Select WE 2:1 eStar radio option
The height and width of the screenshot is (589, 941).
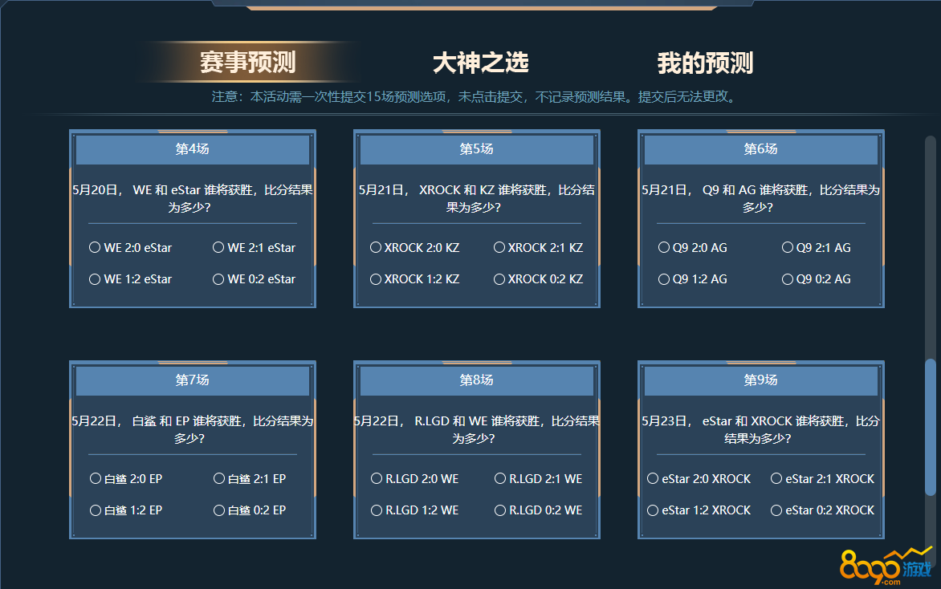(x=218, y=248)
